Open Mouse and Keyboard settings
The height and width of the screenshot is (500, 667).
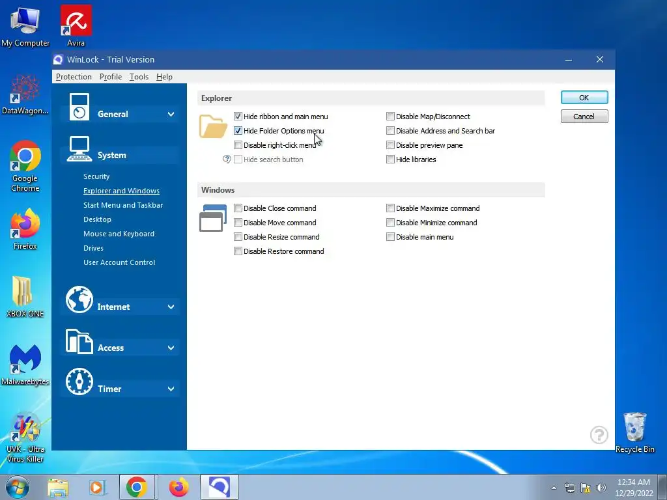click(x=119, y=234)
